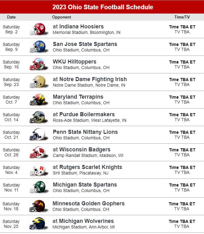Select the Penn State Nittany Lions matchup
Image resolution: width=204 pixels, height=234 pixels.
point(85,132)
